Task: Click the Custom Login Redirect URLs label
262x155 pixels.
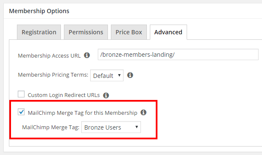Action: pos(63,95)
